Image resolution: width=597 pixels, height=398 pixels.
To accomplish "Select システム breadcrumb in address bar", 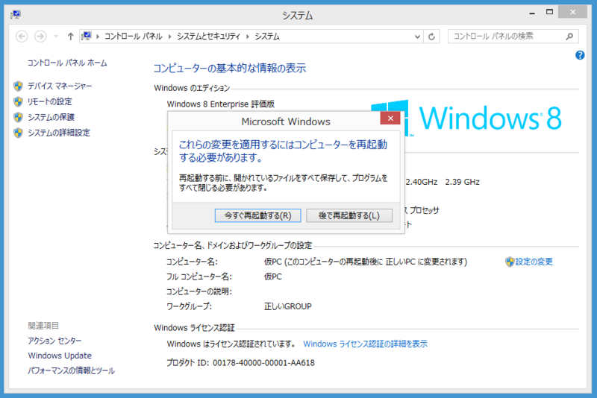I will (267, 37).
